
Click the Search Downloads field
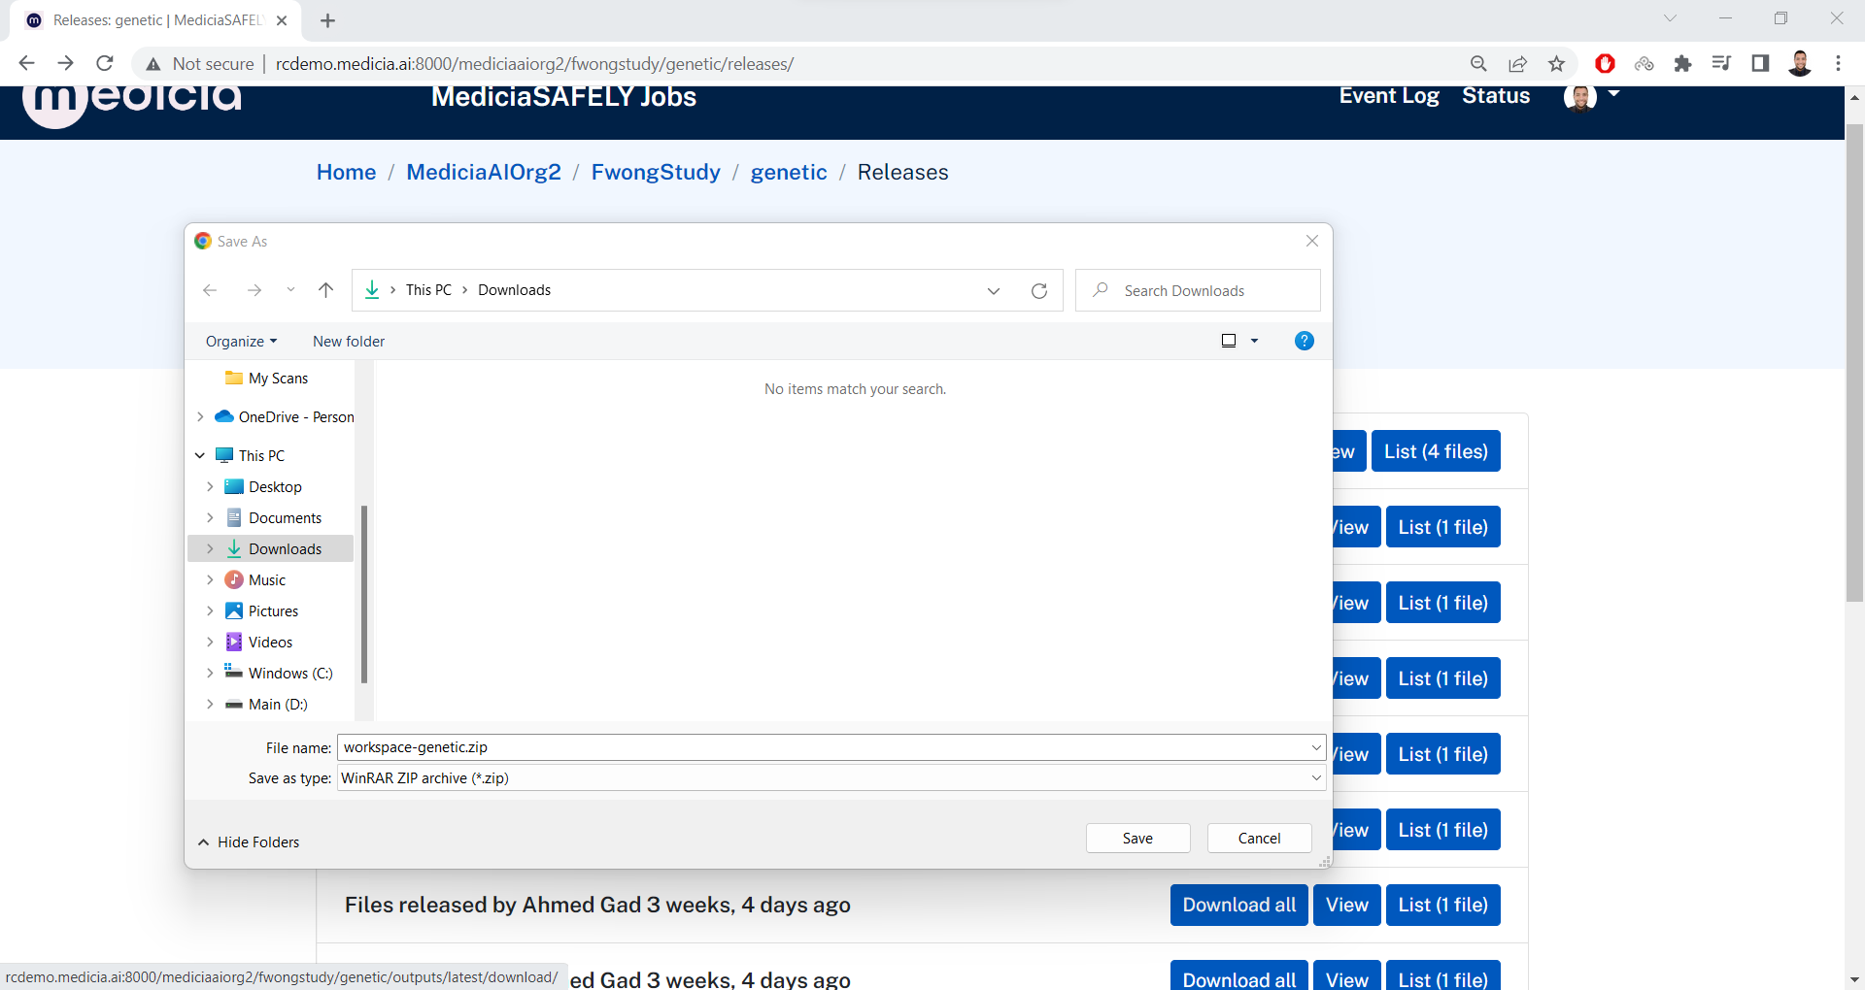[x=1198, y=290]
